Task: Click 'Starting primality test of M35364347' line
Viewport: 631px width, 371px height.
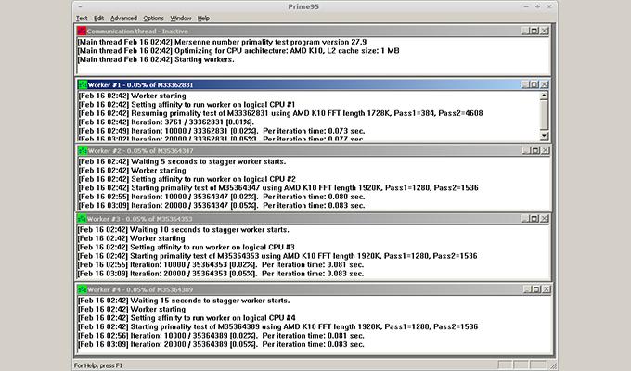Action: click(x=278, y=188)
